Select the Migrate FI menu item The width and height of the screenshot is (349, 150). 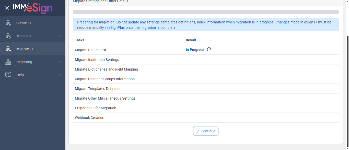click(x=25, y=49)
